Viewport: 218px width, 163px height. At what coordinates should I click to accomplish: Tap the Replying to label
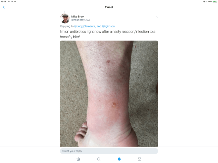pos(67,26)
